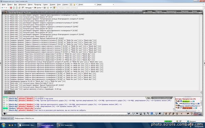Open the Сервис menu
This screenshot has height=128, width=205.
[45, 4]
